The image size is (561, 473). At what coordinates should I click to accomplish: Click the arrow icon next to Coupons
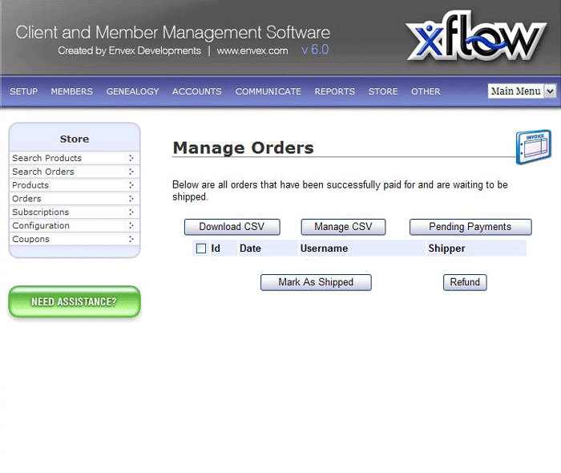point(131,240)
